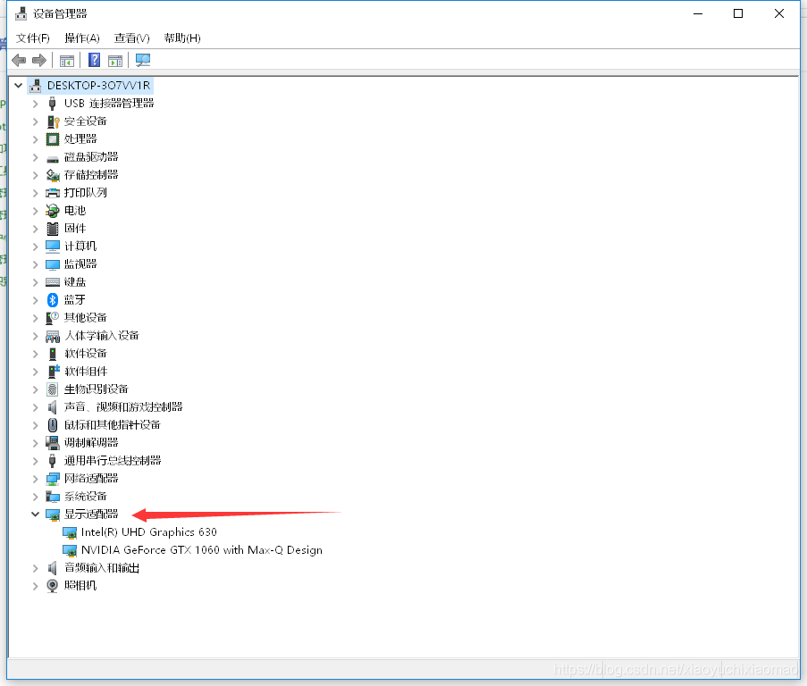Close the 设备管理器 window
Screen dimensions: 807x686
[779, 14]
